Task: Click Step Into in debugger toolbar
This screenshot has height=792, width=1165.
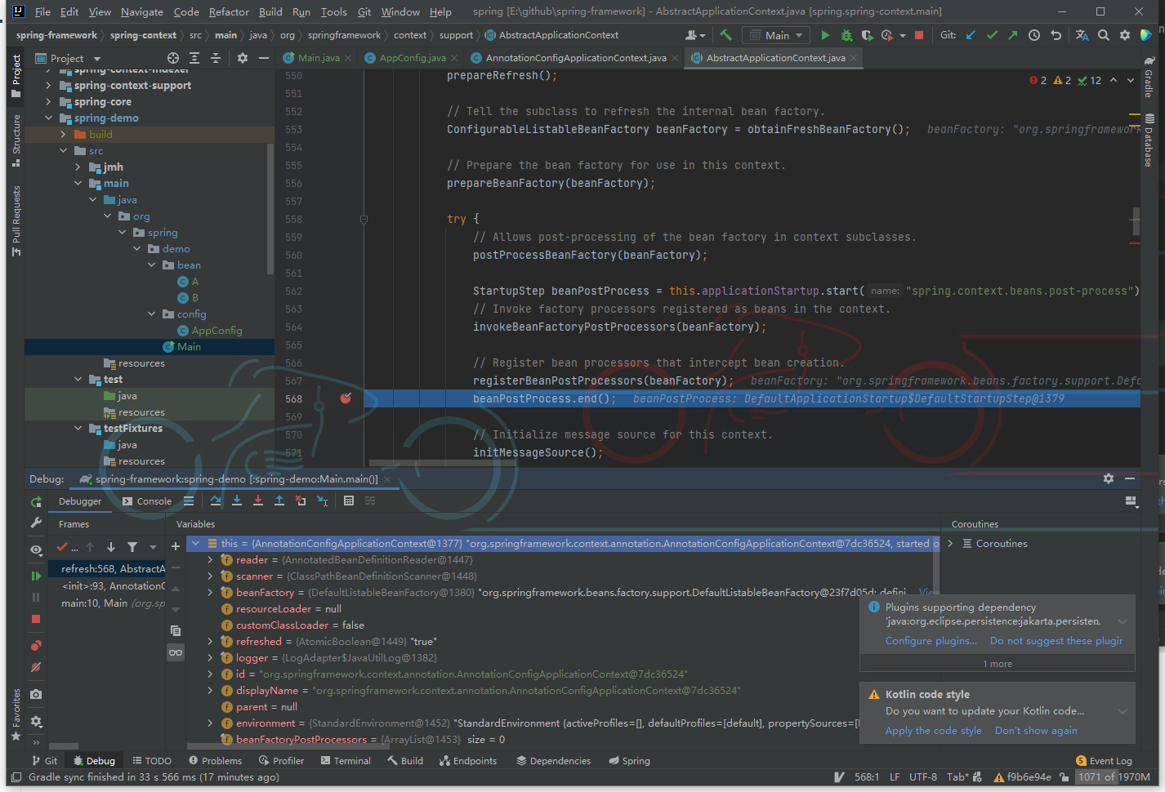Action: tap(237, 501)
